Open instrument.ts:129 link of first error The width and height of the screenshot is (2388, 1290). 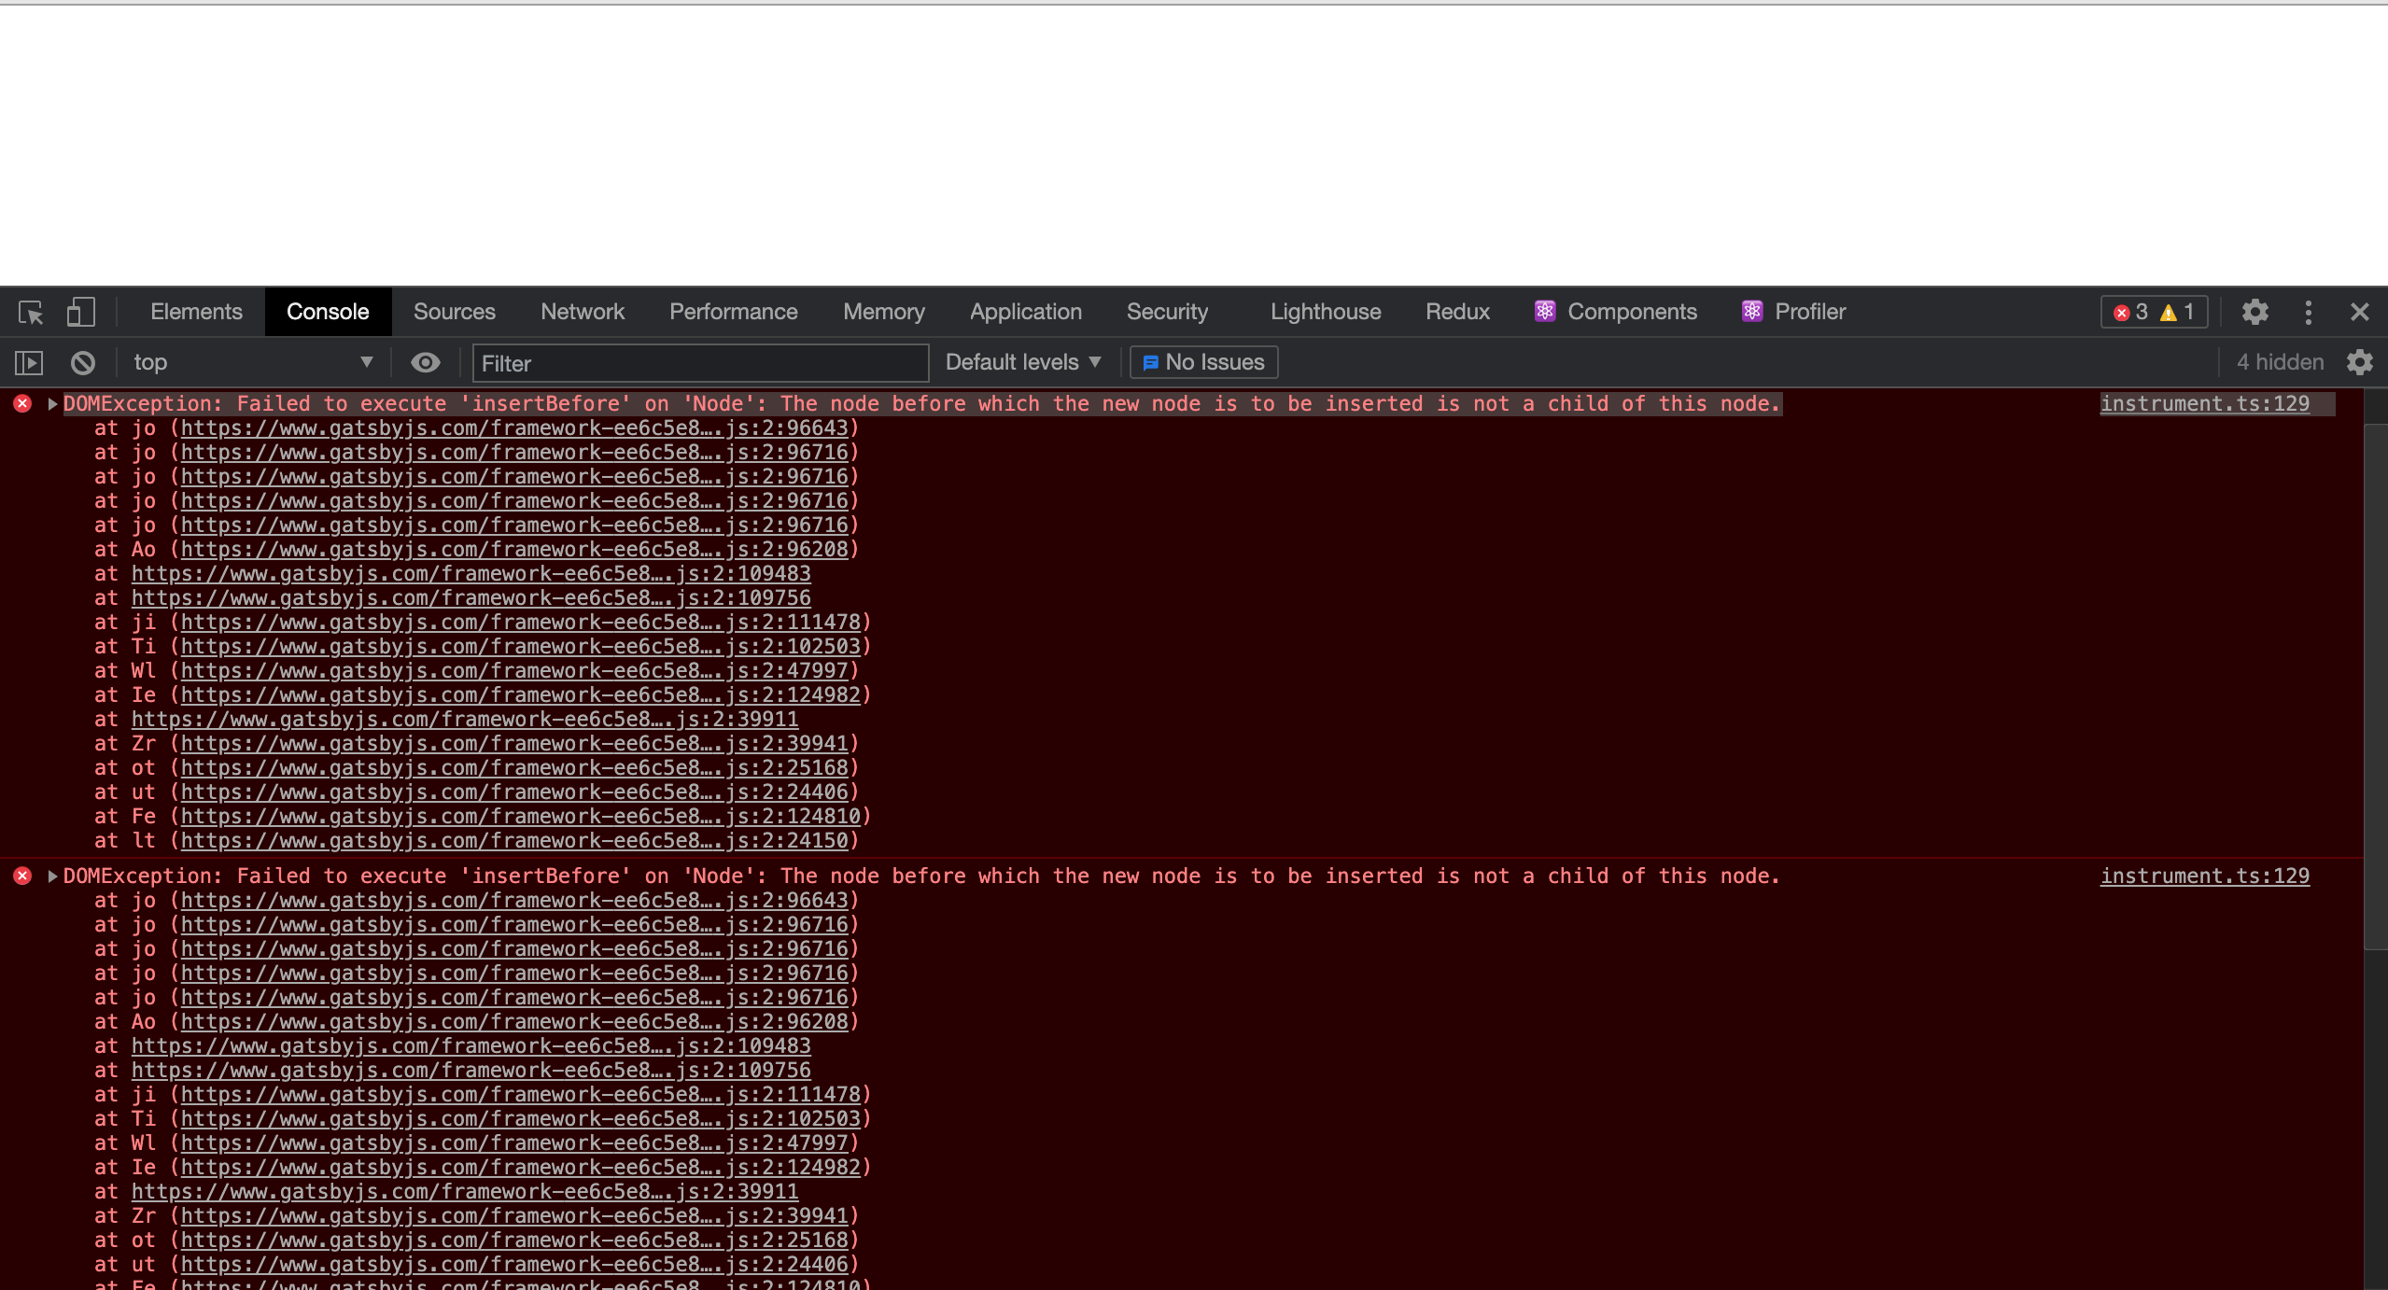(x=2205, y=403)
